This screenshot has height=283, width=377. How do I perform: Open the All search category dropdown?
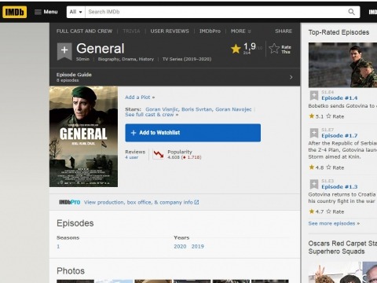[x=76, y=12]
